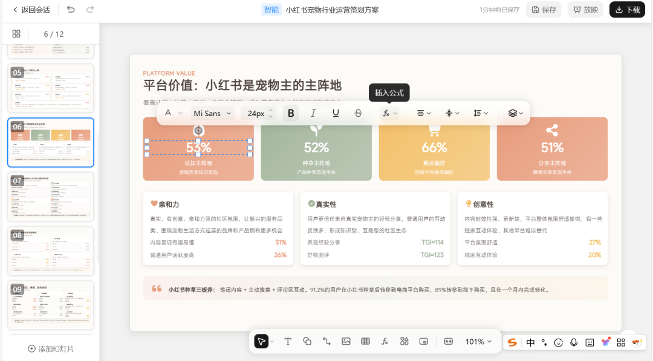This screenshot has height=361, width=653.
Task: Open layer order dropdown
Action: pos(515,113)
